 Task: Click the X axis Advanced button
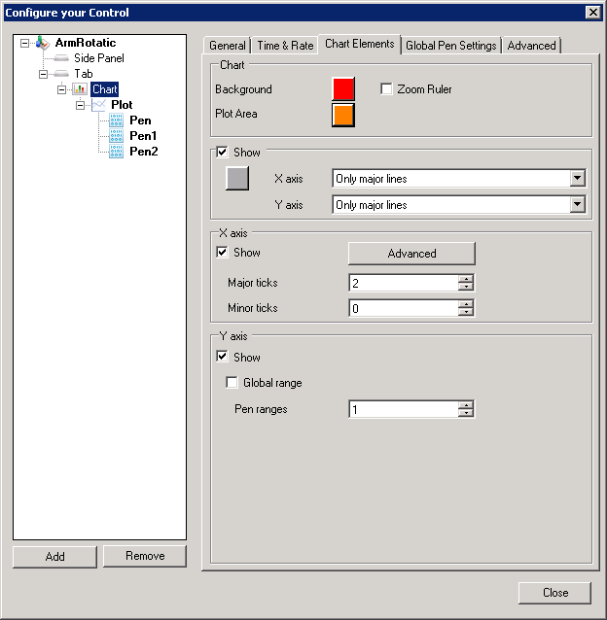[411, 254]
